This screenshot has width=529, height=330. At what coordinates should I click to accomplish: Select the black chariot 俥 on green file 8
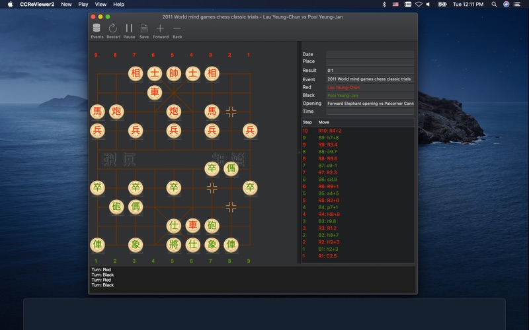point(231,244)
